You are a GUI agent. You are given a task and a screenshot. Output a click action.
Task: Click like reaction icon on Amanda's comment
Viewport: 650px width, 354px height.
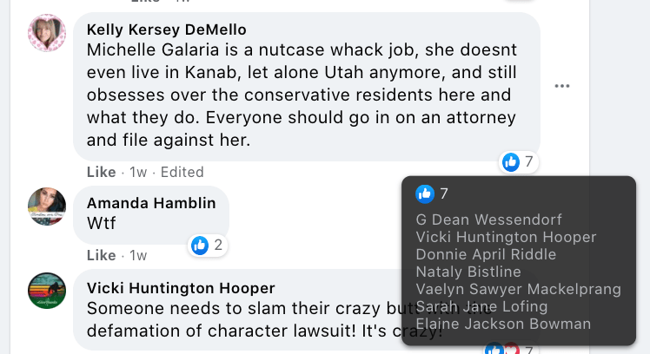[200, 246]
